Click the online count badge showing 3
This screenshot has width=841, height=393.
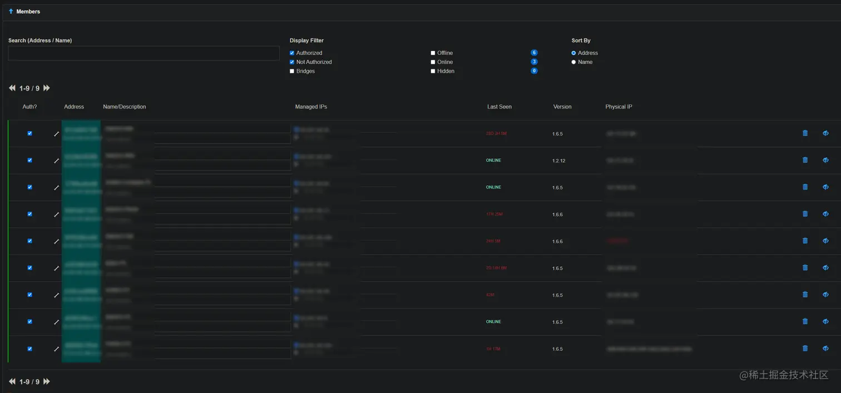click(x=534, y=62)
